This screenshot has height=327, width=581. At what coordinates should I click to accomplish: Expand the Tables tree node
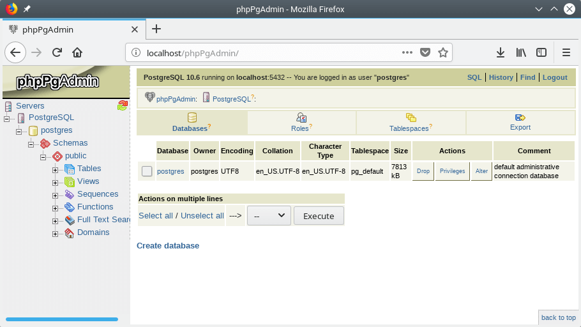(56, 169)
